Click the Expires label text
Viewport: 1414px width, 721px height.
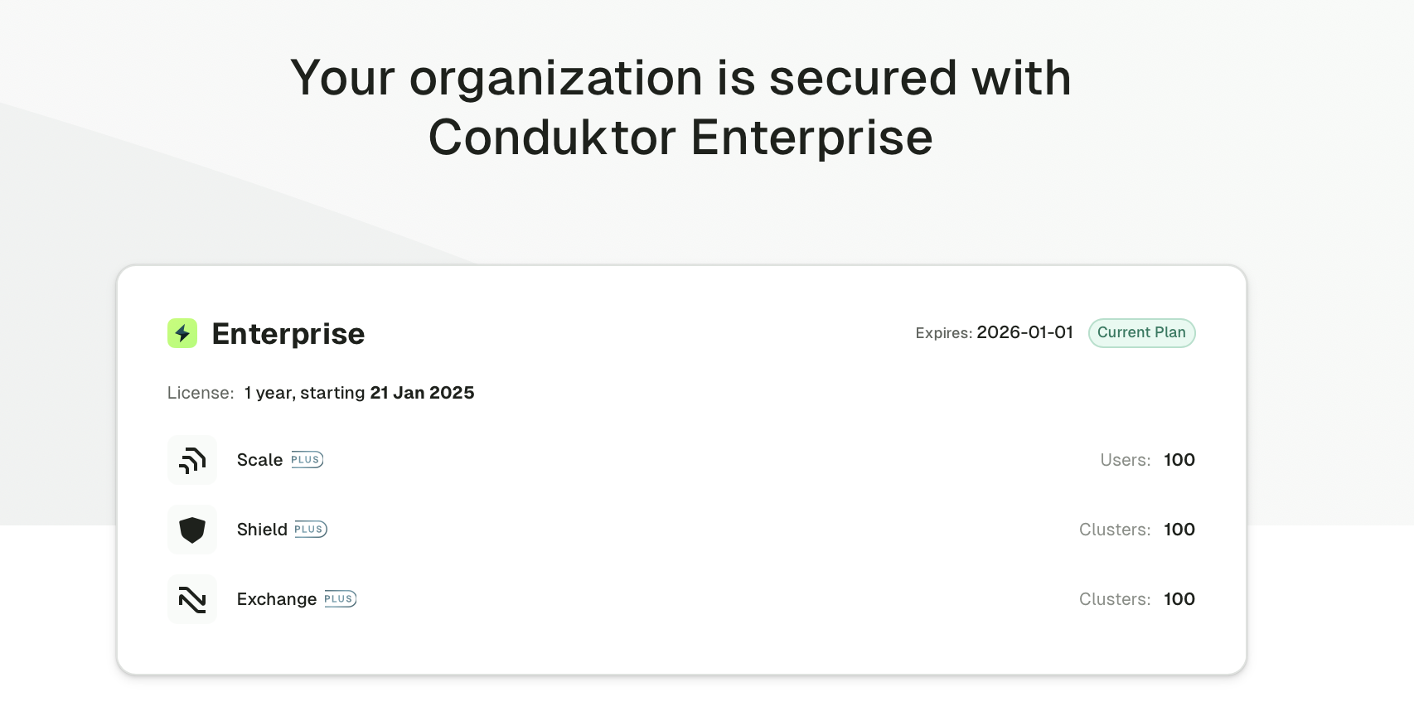[x=943, y=333]
